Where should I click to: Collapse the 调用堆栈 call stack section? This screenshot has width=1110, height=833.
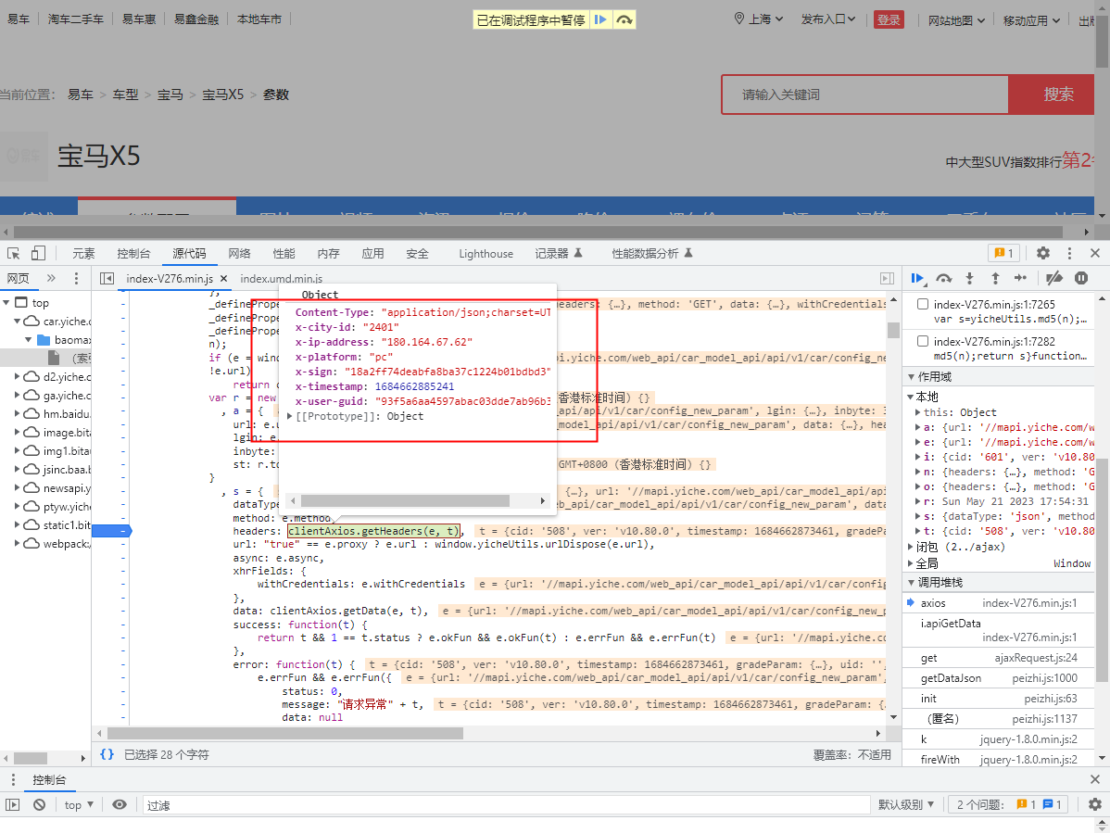(911, 583)
